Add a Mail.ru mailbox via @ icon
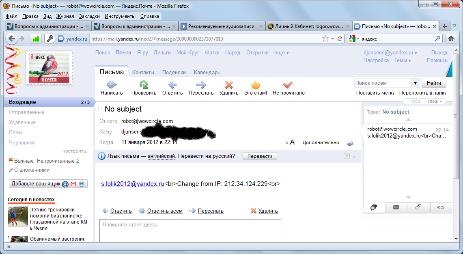463x254 pixels. pyautogui.click(x=65, y=184)
